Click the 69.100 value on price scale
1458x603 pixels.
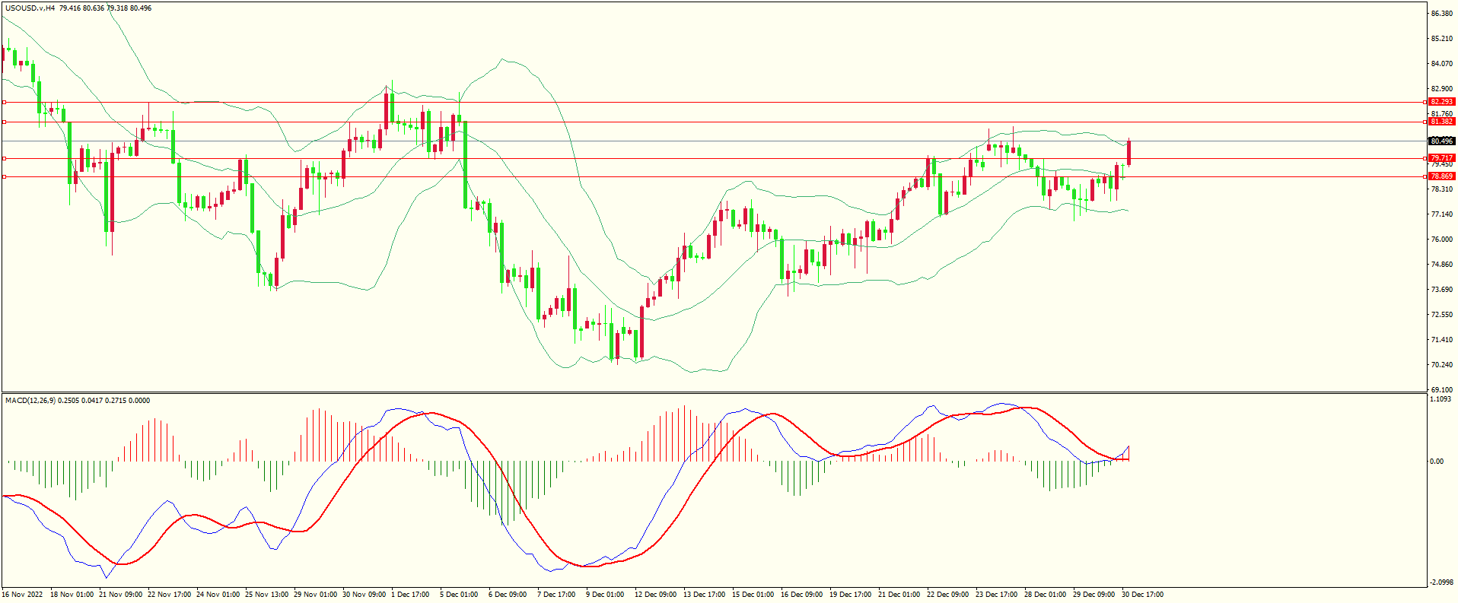1441,389
